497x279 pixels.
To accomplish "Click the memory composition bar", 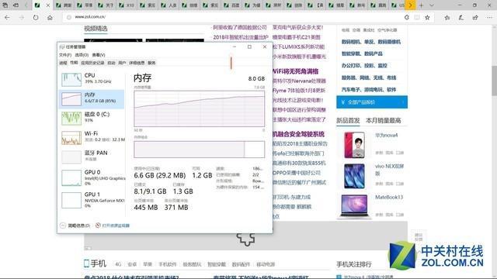I will tap(199, 150).
